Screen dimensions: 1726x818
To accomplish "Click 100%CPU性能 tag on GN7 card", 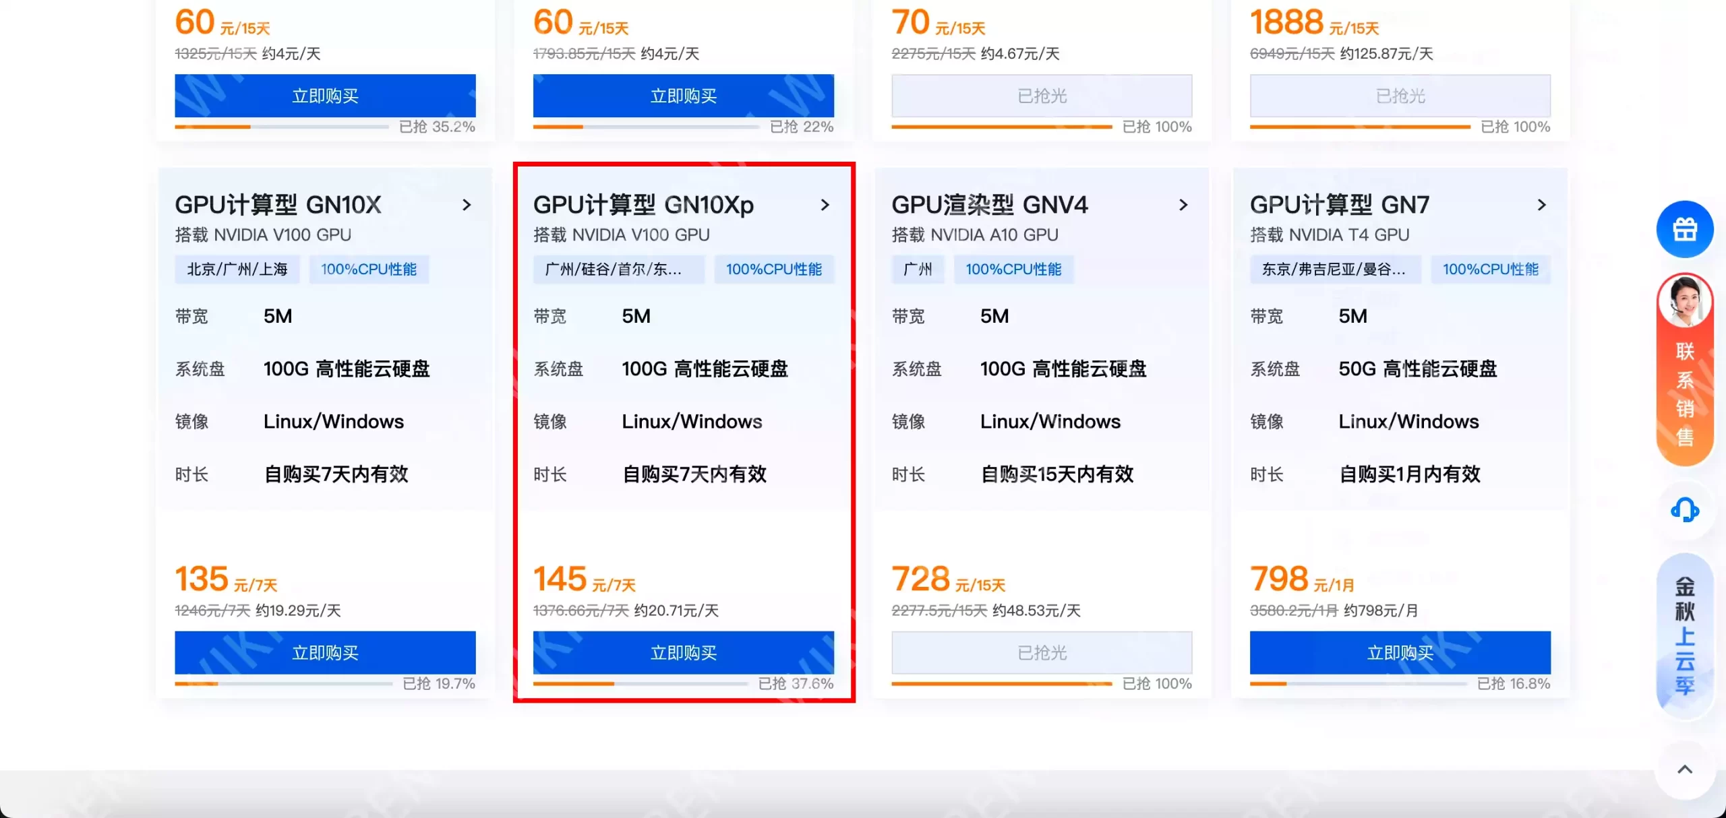I will pyautogui.click(x=1491, y=270).
